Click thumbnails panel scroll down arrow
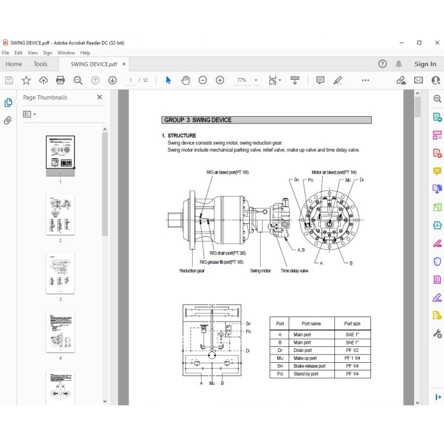 click(105, 402)
